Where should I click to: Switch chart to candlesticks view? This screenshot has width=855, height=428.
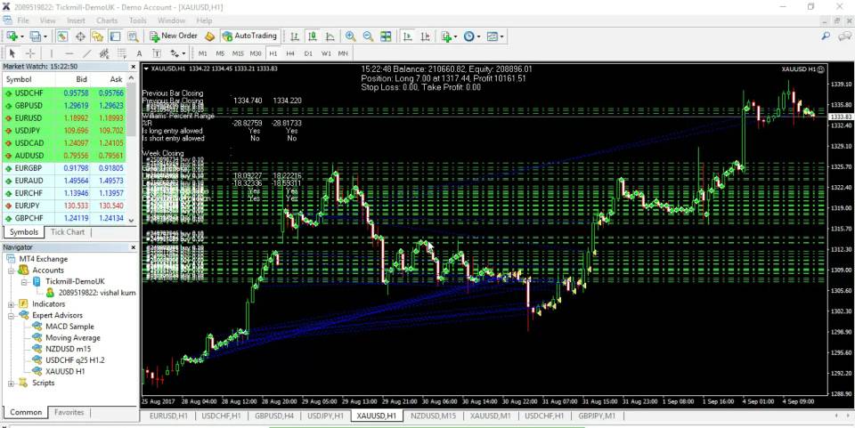313,36
